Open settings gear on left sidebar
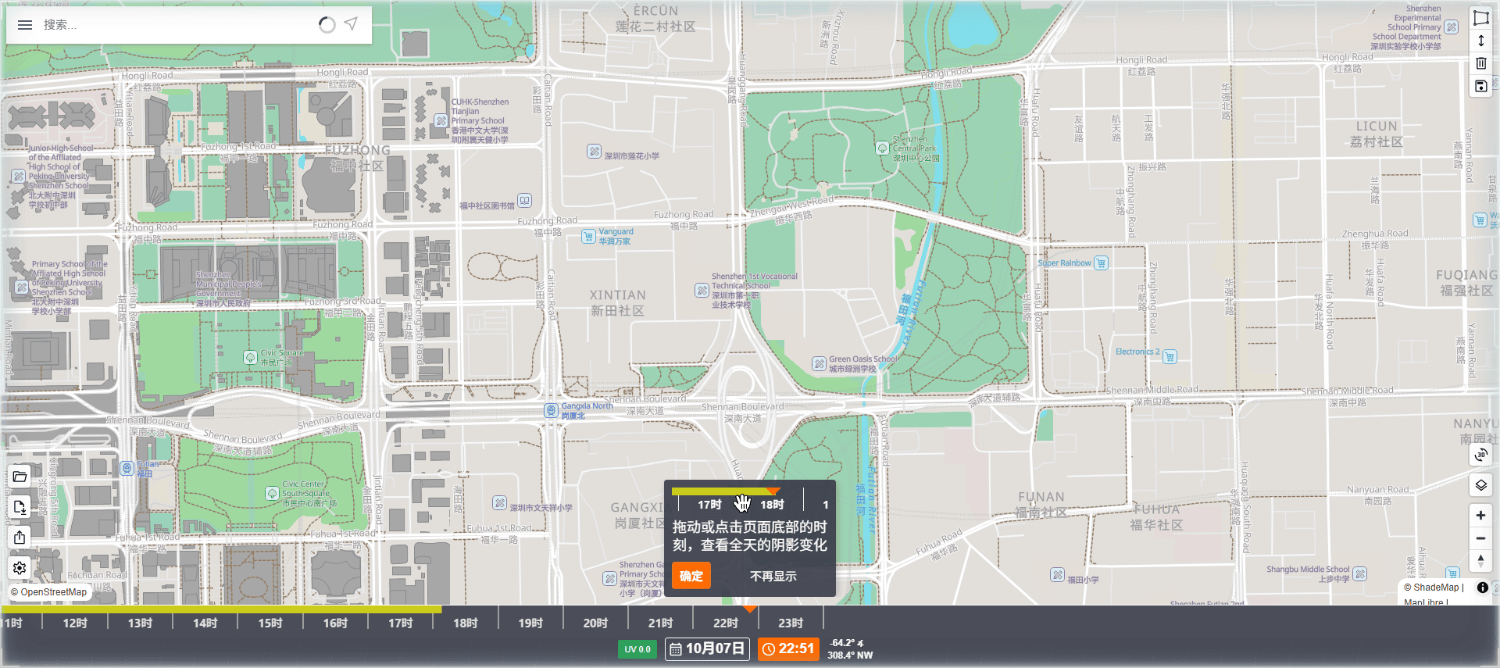 [x=20, y=568]
